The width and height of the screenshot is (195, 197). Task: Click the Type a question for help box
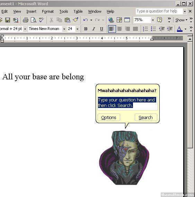click(159, 11)
